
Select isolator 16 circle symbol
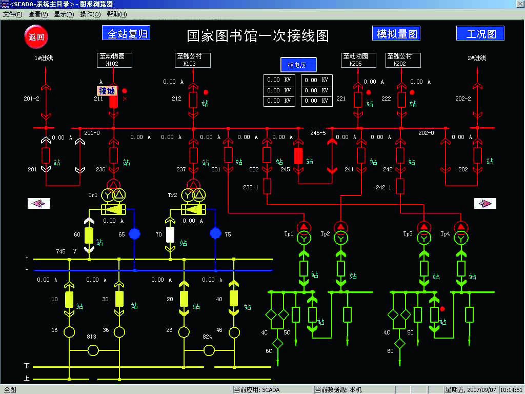69,332
